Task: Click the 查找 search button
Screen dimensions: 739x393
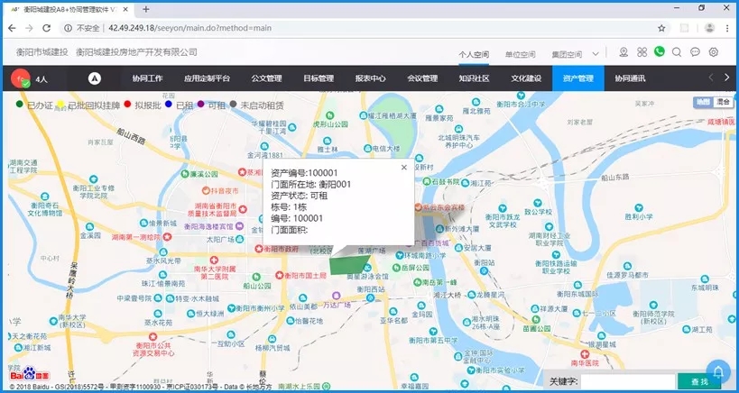Action: (x=699, y=381)
